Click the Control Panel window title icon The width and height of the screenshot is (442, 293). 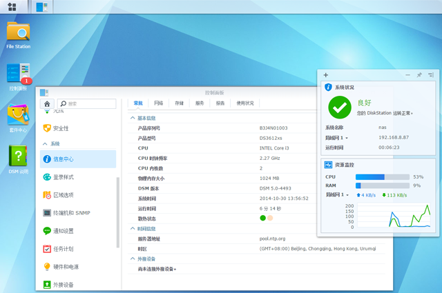point(44,92)
